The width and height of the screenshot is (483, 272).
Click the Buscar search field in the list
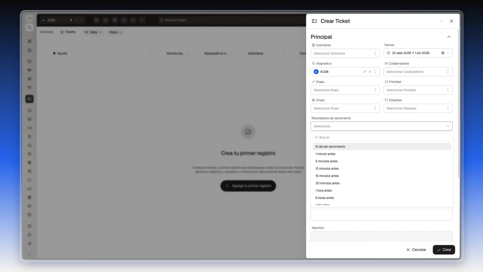382,138
